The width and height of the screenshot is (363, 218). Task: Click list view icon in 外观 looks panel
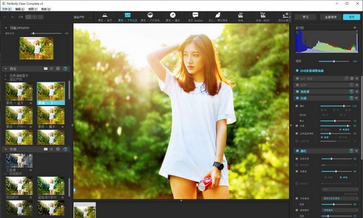coord(51,149)
